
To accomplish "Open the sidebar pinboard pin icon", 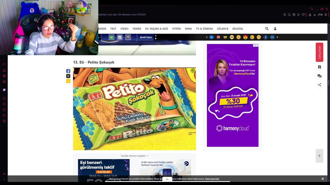I will tap(4, 104).
